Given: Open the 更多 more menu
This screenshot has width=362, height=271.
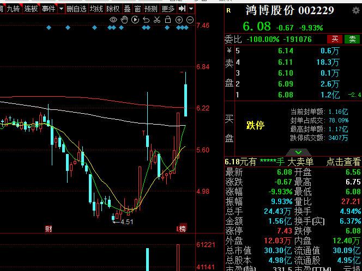Looking at the screenshot, I should click(168, 9).
